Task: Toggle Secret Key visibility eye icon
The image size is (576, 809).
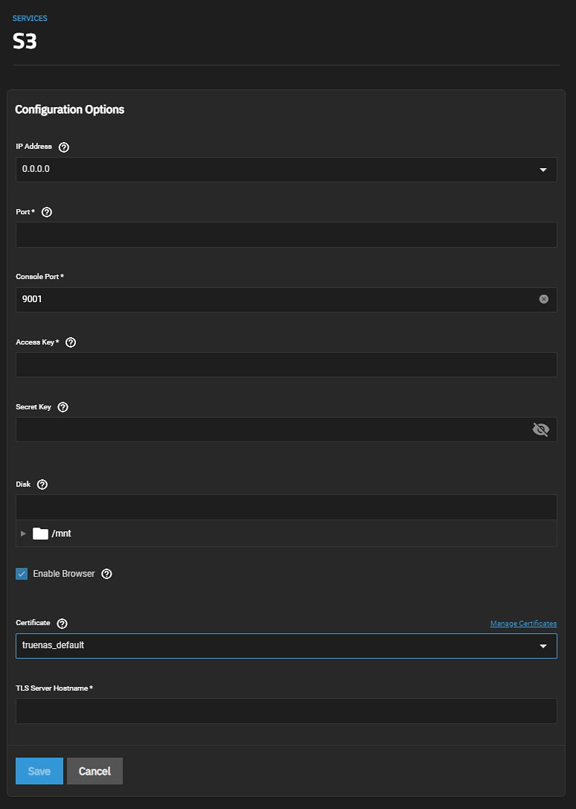Action: coord(540,429)
